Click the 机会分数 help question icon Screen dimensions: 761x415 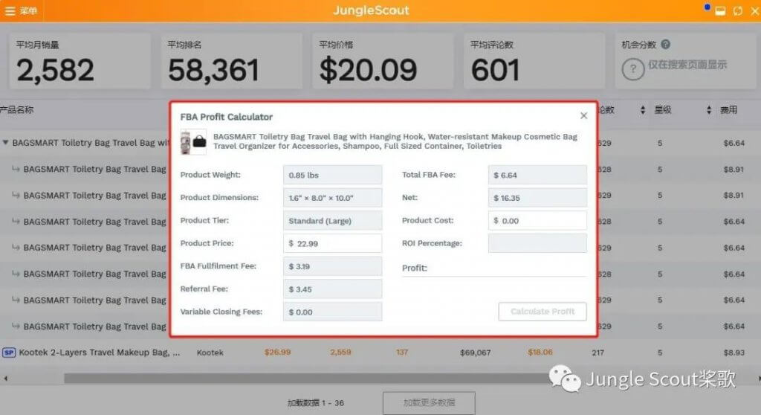click(665, 44)
